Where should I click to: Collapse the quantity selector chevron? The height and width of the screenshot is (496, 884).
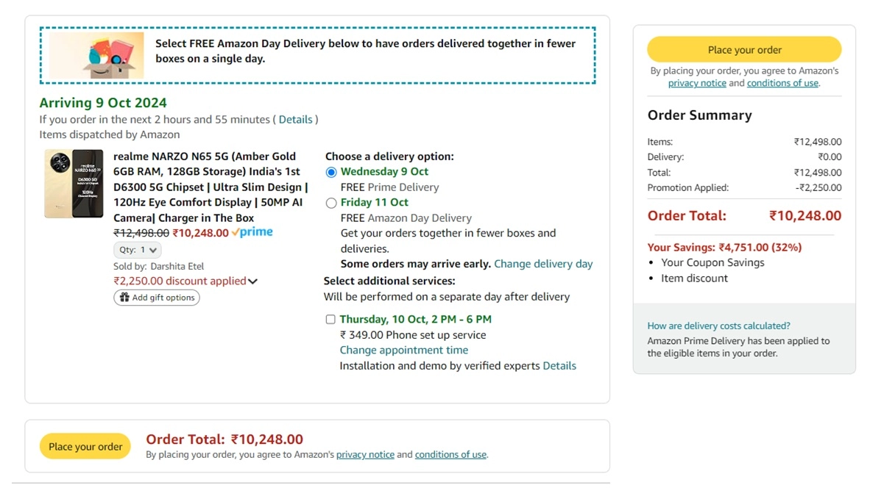click(152, 249)
